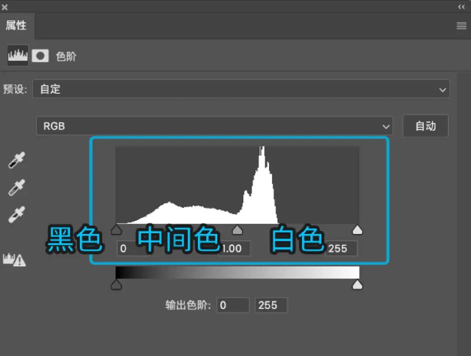Viewport: 471px width, 356px height.
Task: Click the input white point slider handle
Action: (x=357, y=230)
